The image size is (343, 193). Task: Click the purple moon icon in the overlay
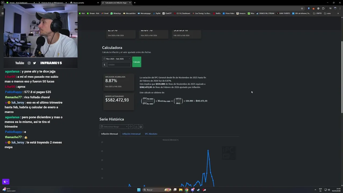tap(6, 181)
